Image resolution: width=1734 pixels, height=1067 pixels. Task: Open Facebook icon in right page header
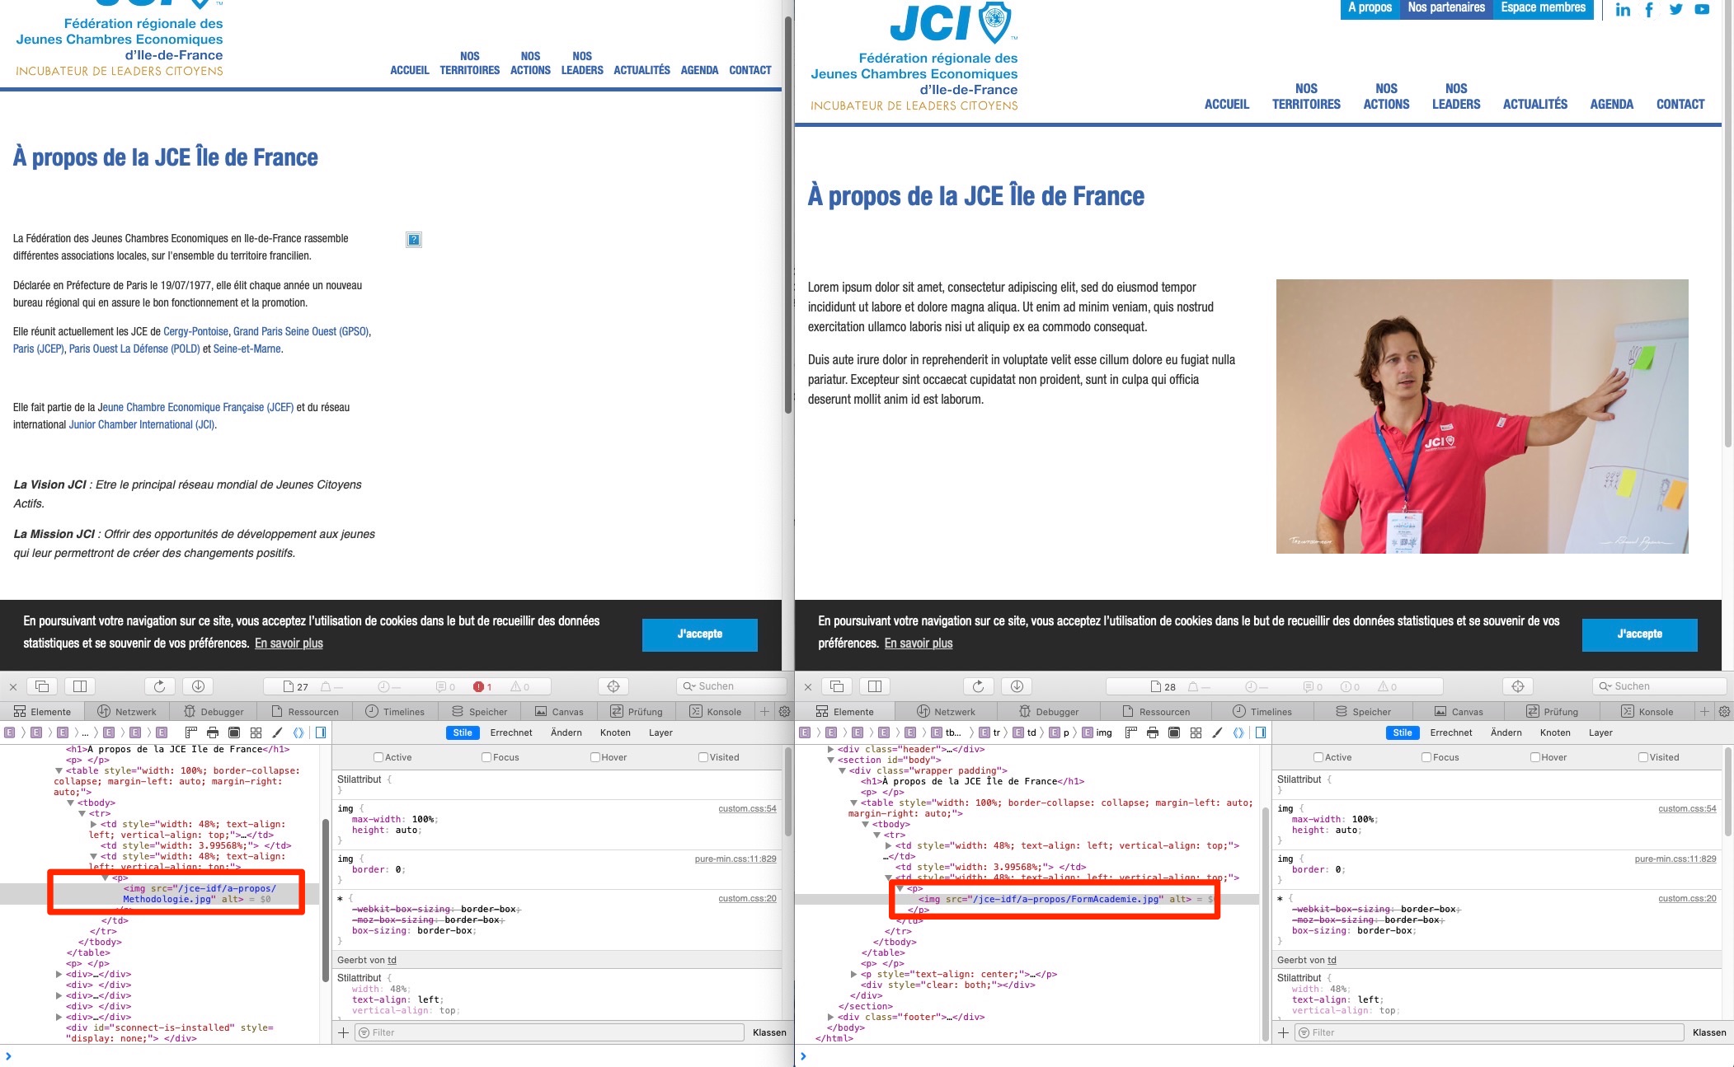(1649, 10)
